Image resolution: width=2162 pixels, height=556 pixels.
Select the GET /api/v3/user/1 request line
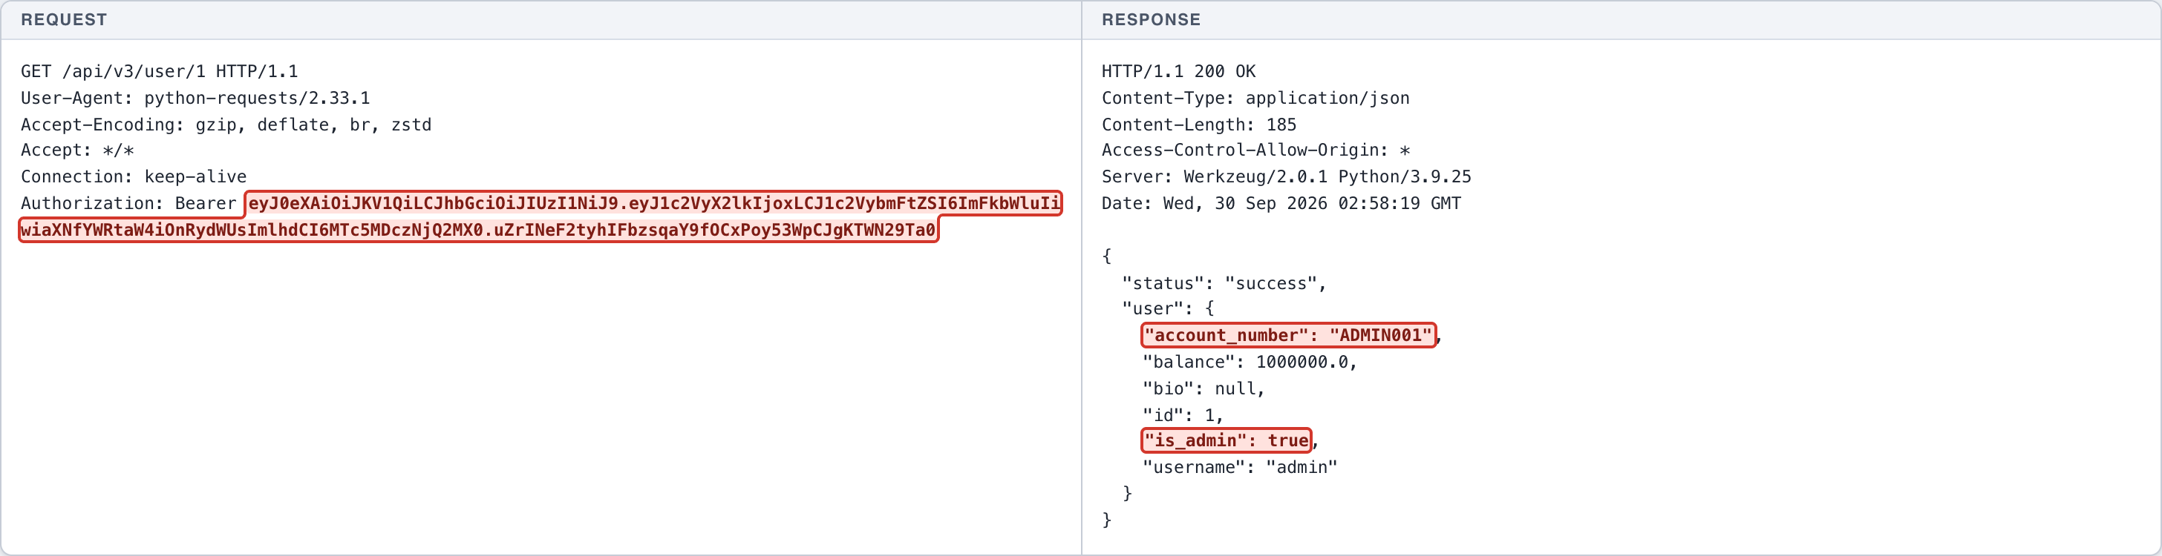[x=160, y=71]
